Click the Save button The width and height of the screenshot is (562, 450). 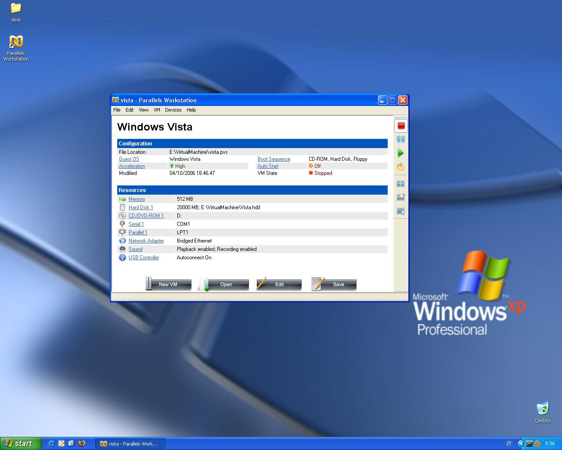pyautogui.click(x=334, y=284)
